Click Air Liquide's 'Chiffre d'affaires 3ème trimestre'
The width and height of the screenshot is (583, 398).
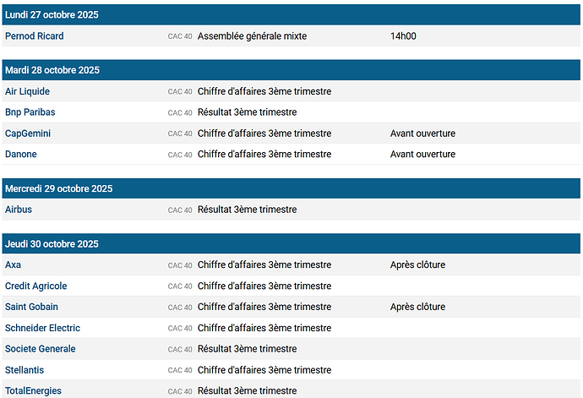pos(264,91)
